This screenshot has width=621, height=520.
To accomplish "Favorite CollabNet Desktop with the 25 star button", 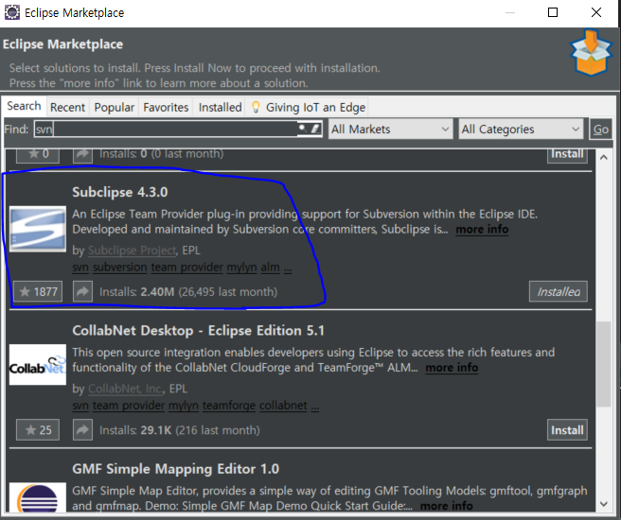I will coord(38,430).
